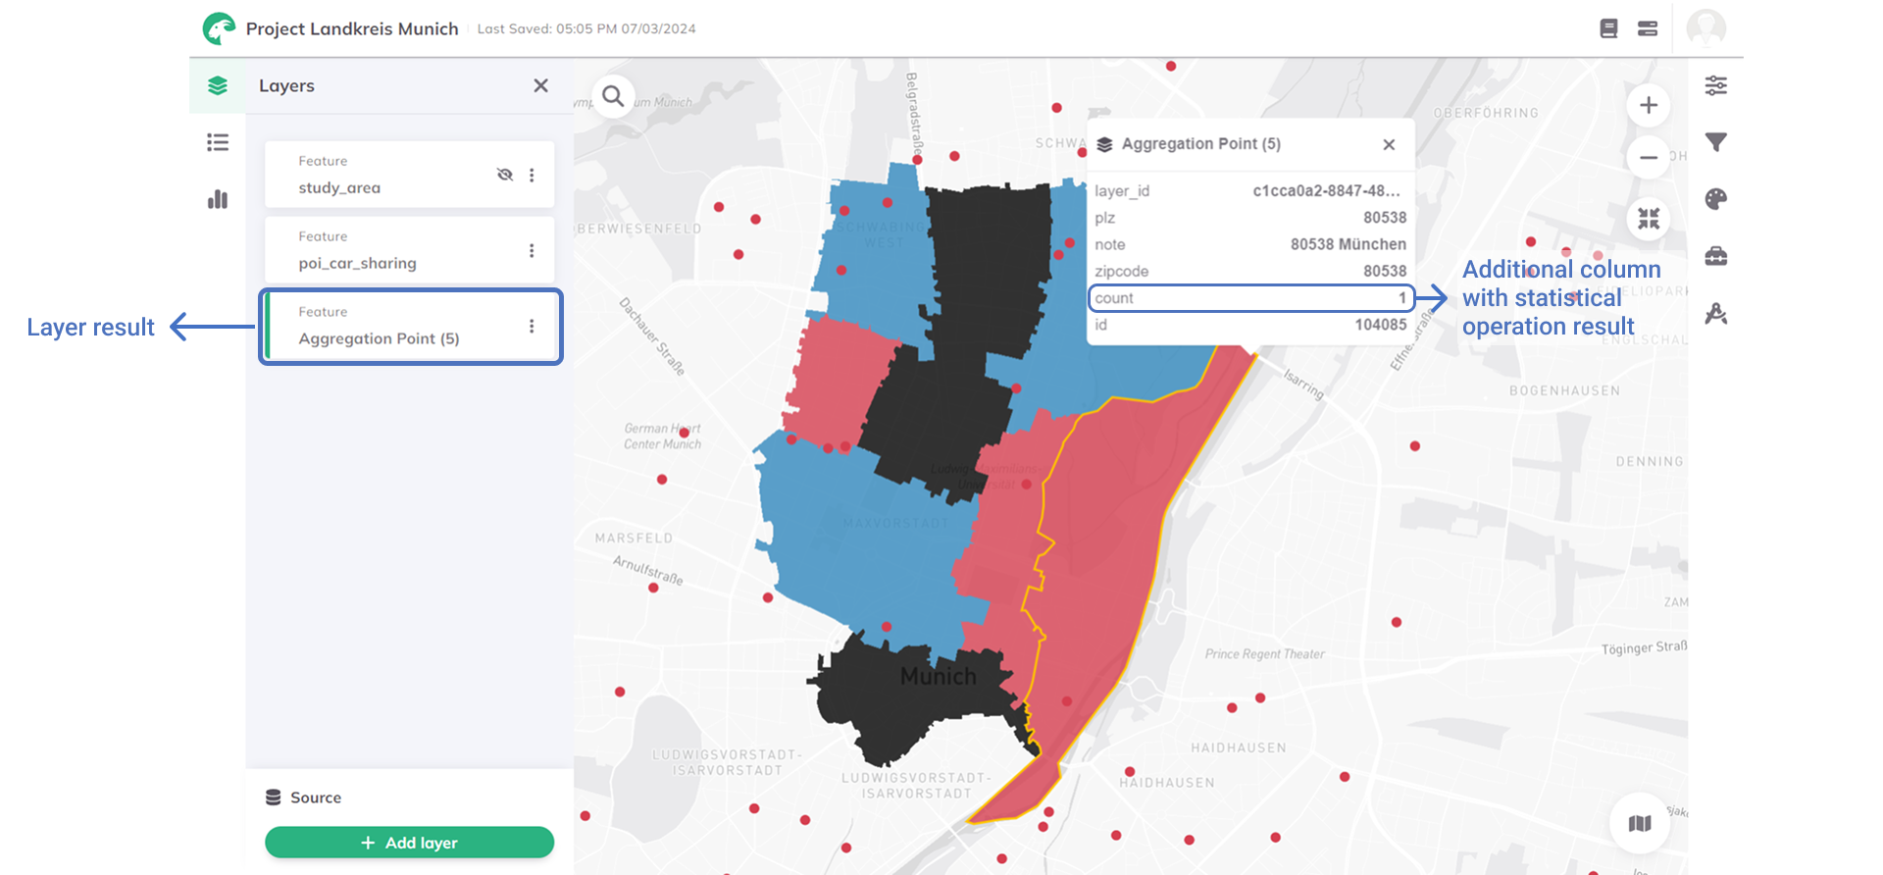1883x875 pixels.
Task: Open the basemap selector button
Action: [x=1639, y=823]
